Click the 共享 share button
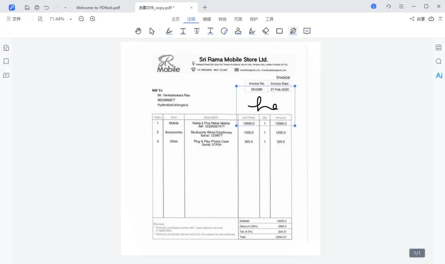The width and height of the screenshot is (445, 264). pos(417,19)
